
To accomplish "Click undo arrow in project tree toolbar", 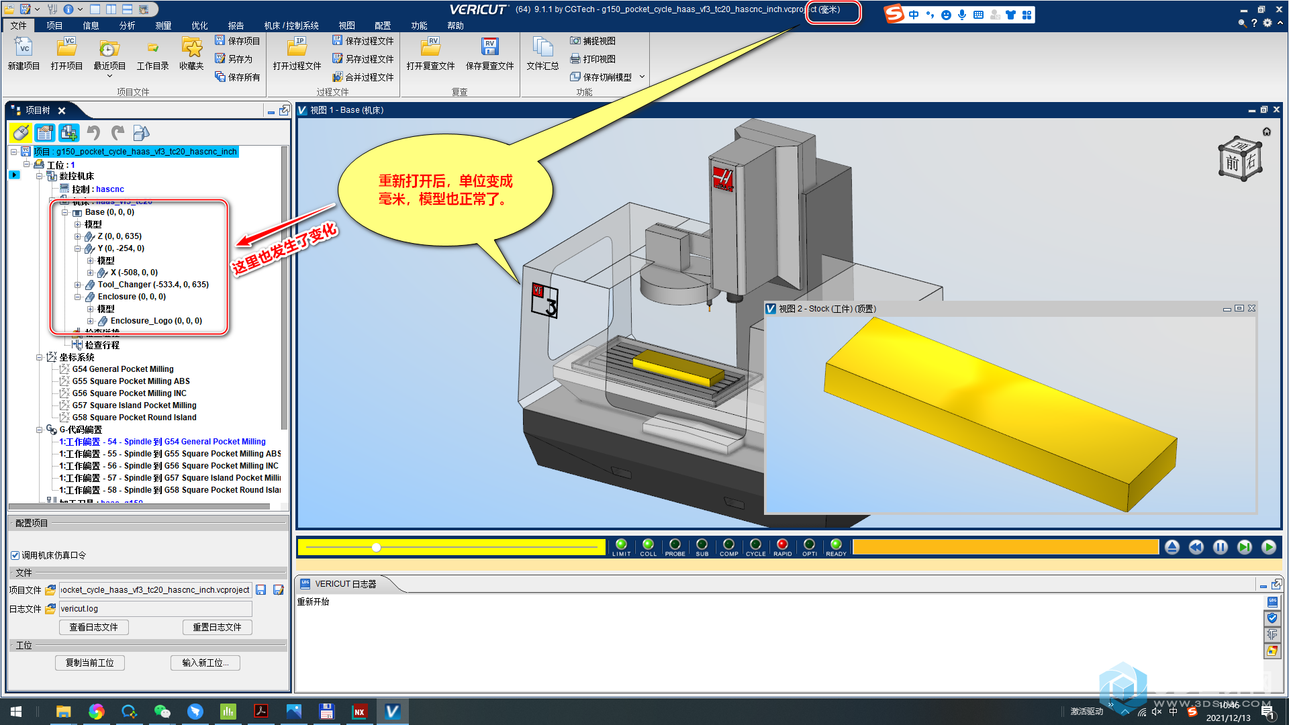I will [x=93, y=133].
